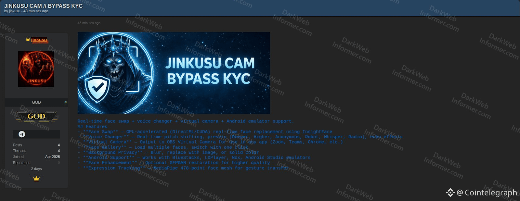Click the Telegram contact icon in the profile sidebar
Viewport: 520px width, 201px height.
[x=22, y=134]
